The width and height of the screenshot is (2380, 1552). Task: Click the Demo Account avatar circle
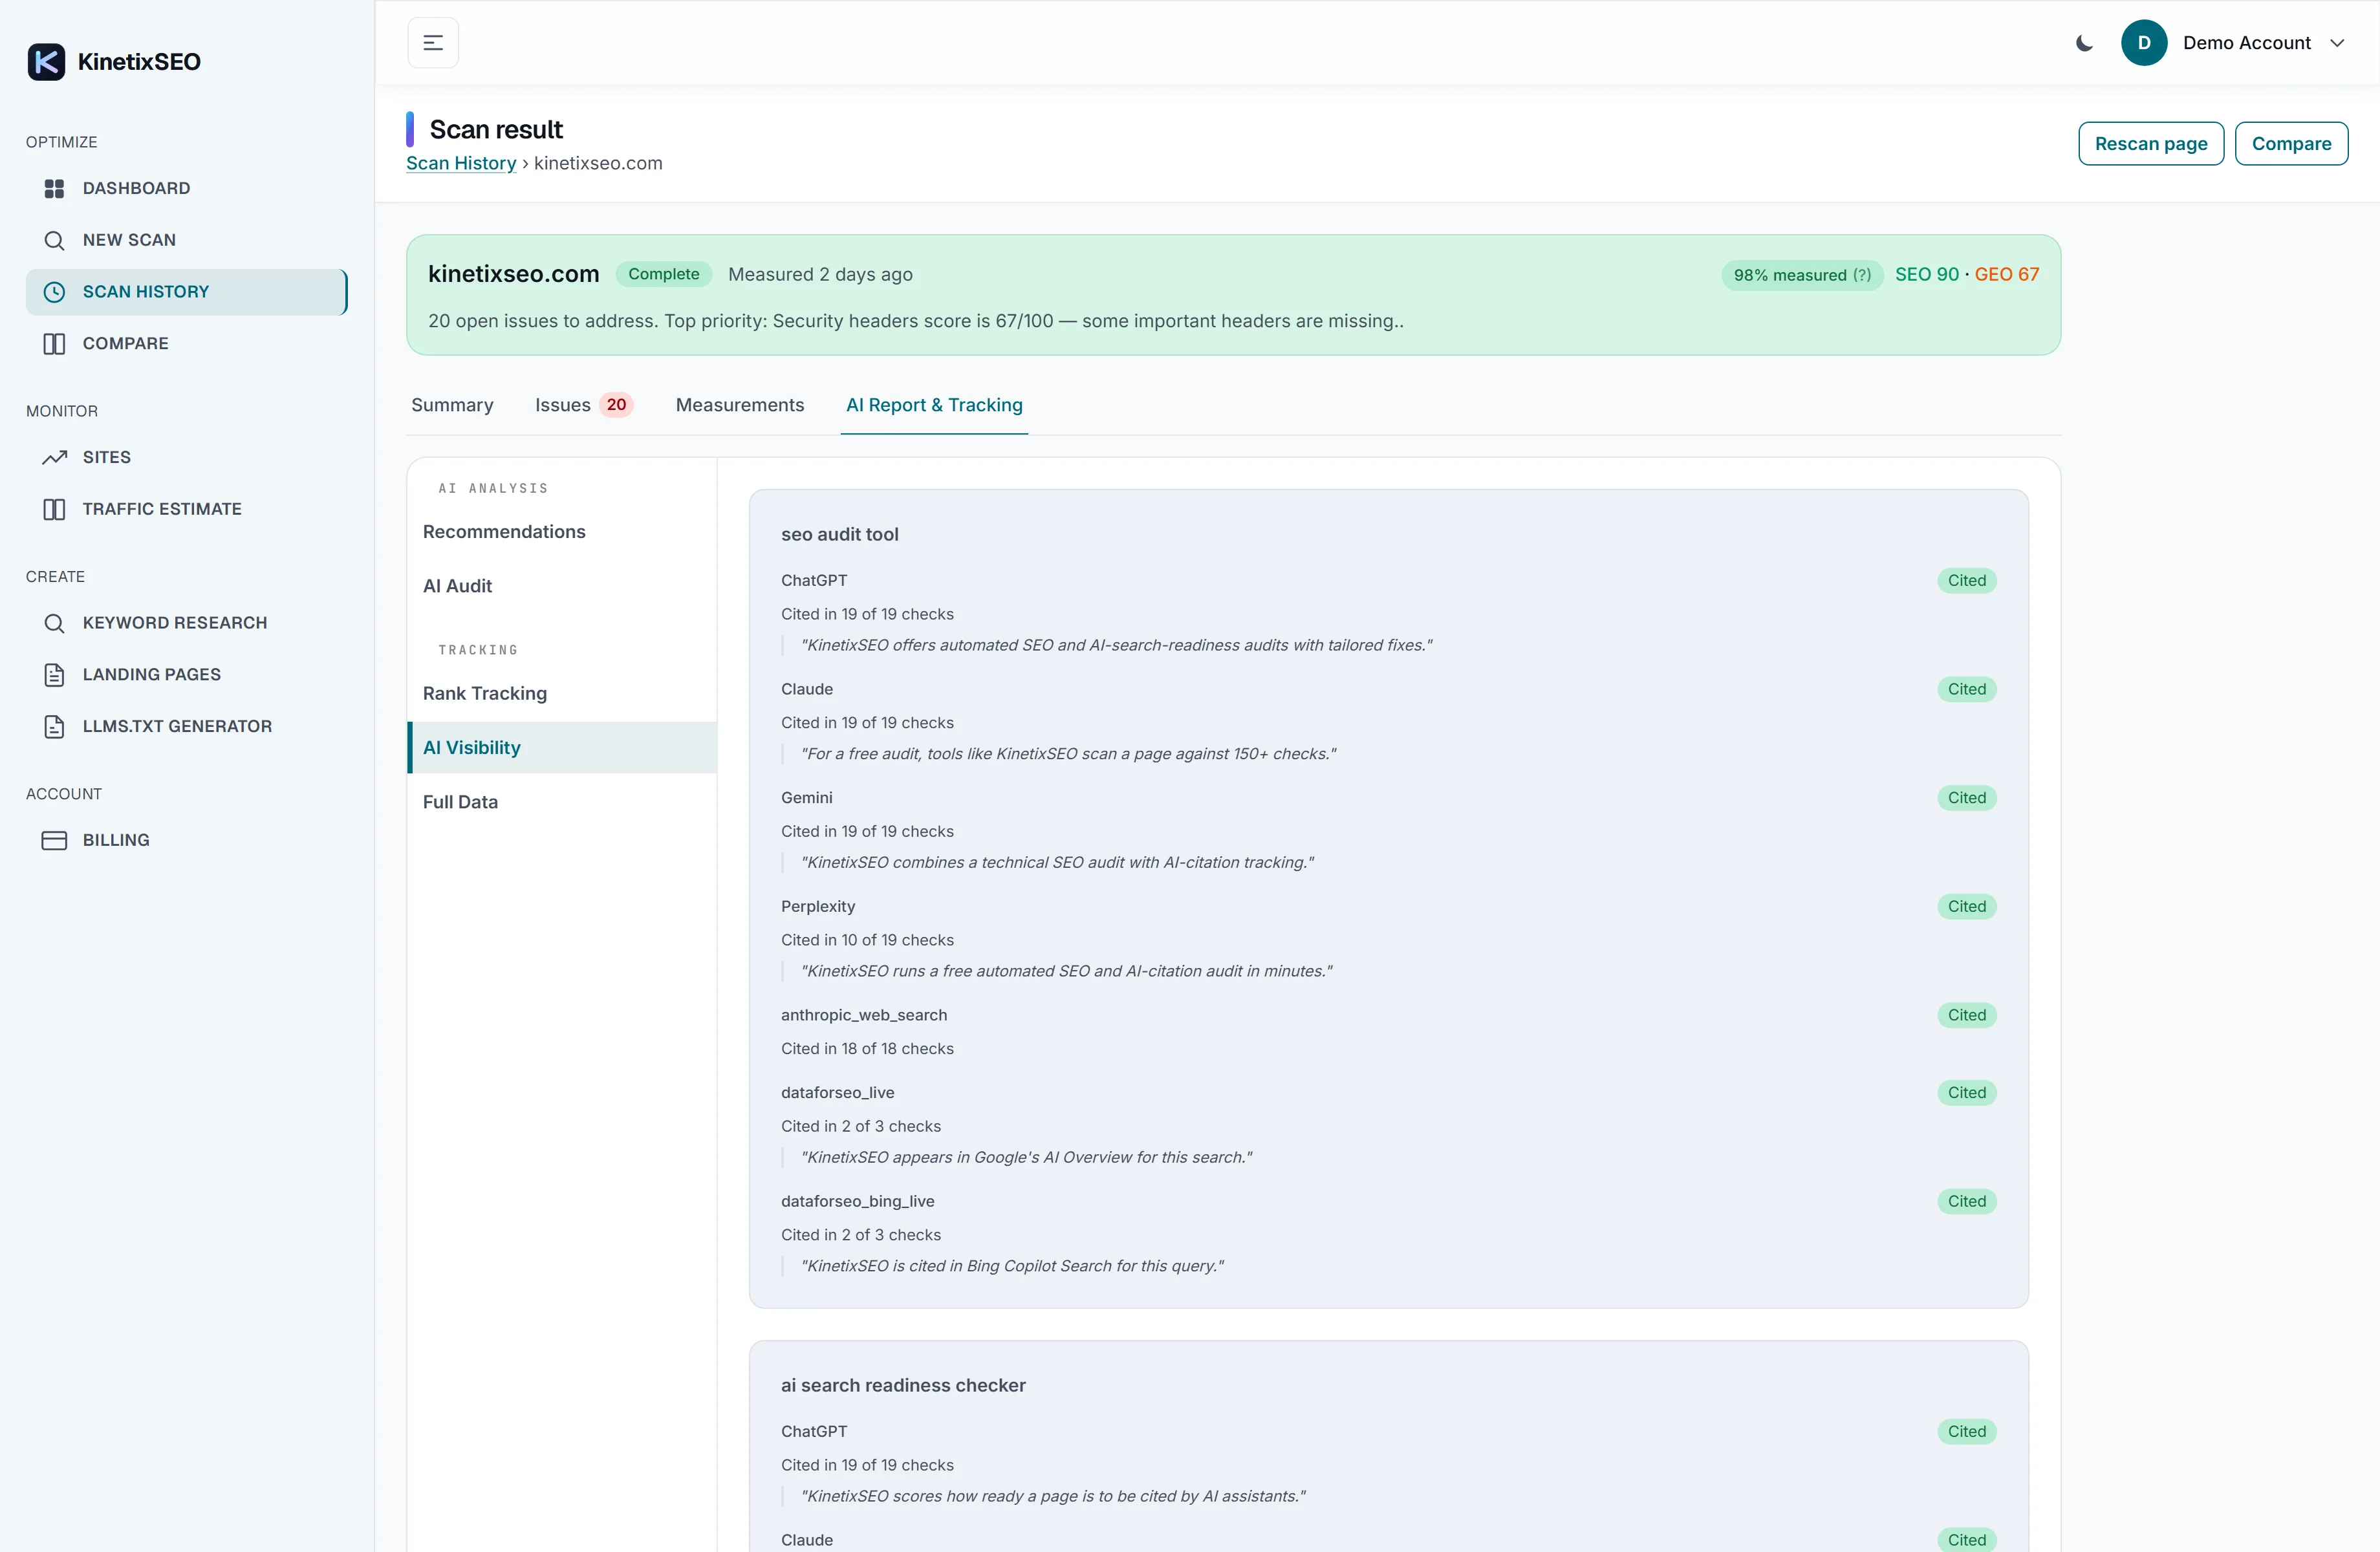coord(2144,43)
